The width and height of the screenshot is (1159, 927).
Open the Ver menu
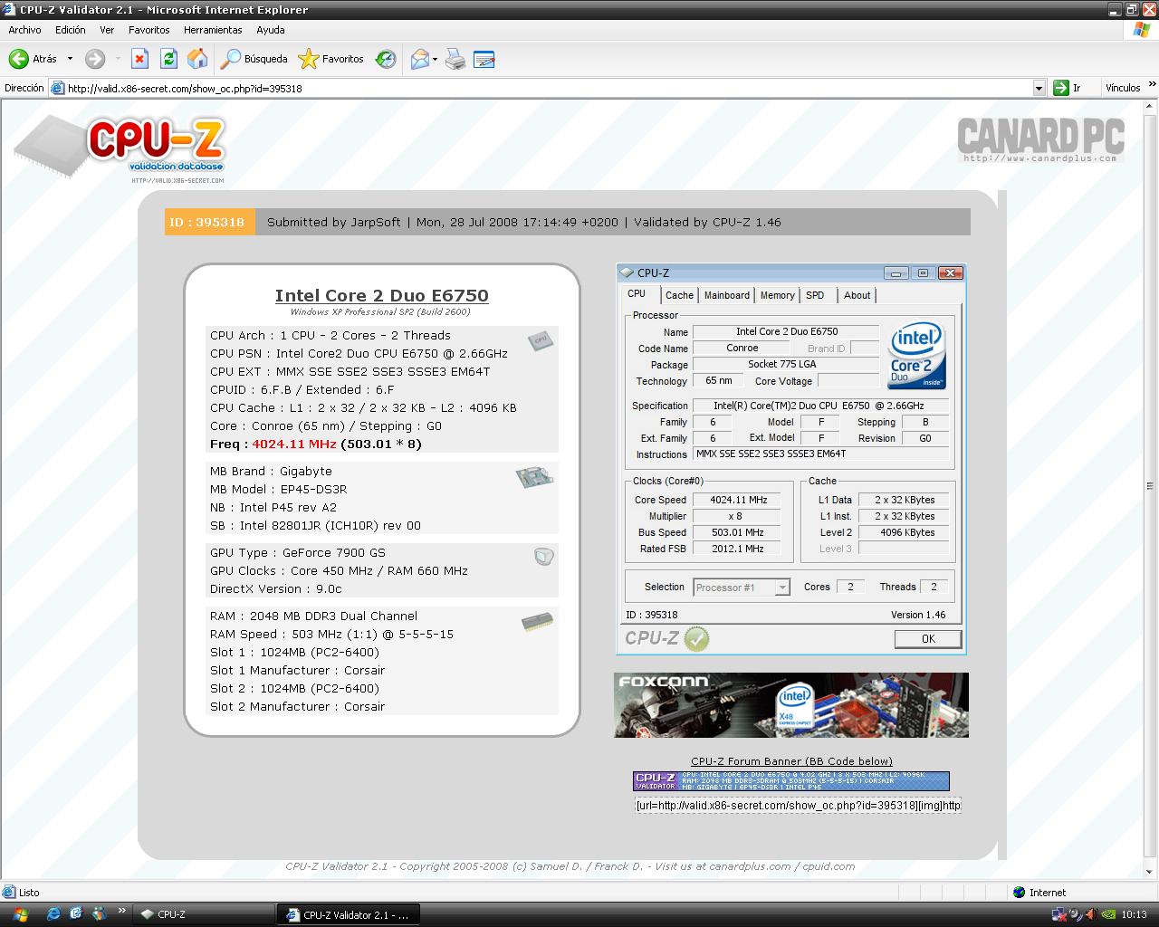pos(107,30)
